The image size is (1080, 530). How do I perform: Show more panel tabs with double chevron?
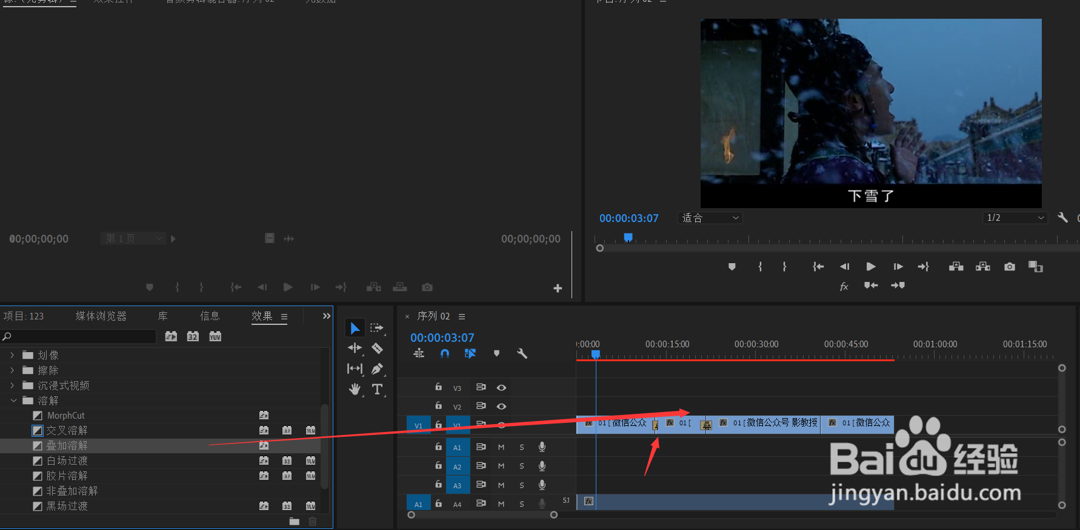(327, 316)
